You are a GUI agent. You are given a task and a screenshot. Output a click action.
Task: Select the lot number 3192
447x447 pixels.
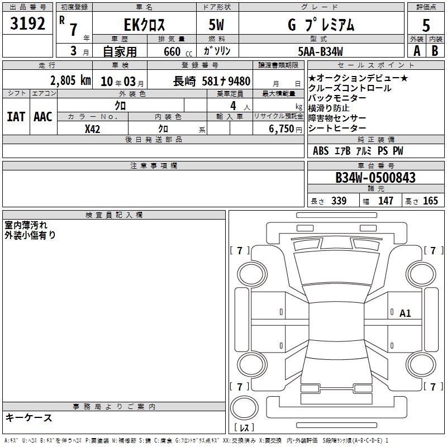click(x=27, y=23)
